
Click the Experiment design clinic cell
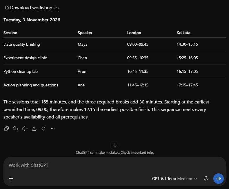pyautogui.click(x=25, y=58)
